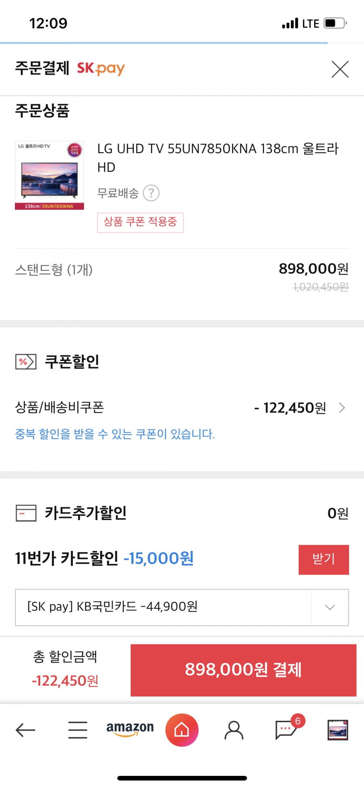Close the order payment page with X
This screenshot has width=364, height=788.
(x=340, y=69)
